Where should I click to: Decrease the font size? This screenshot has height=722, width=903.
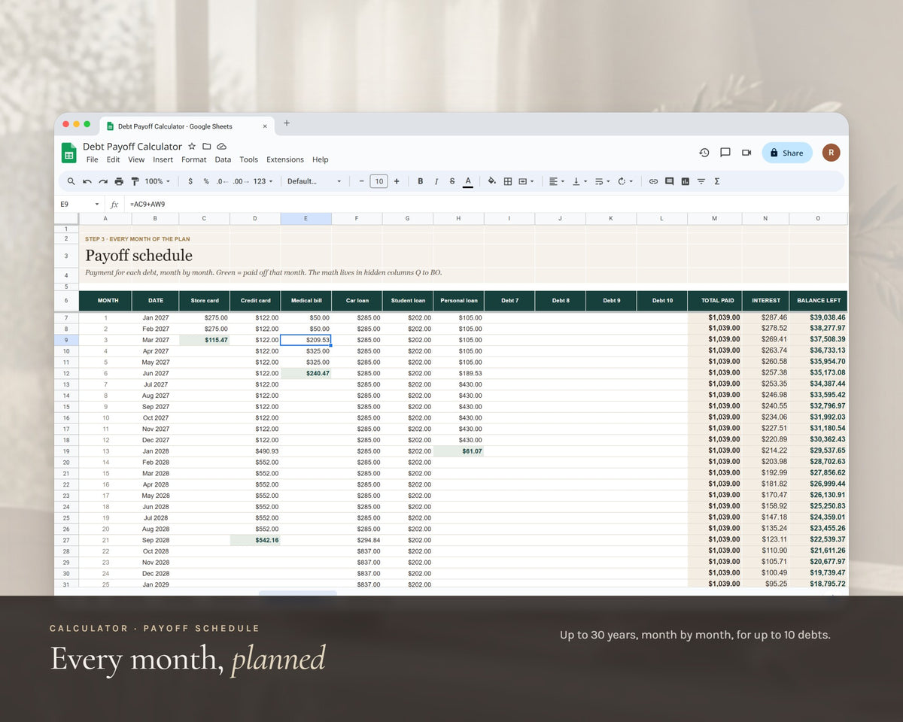pyautogui.click(x=361, y=181)
